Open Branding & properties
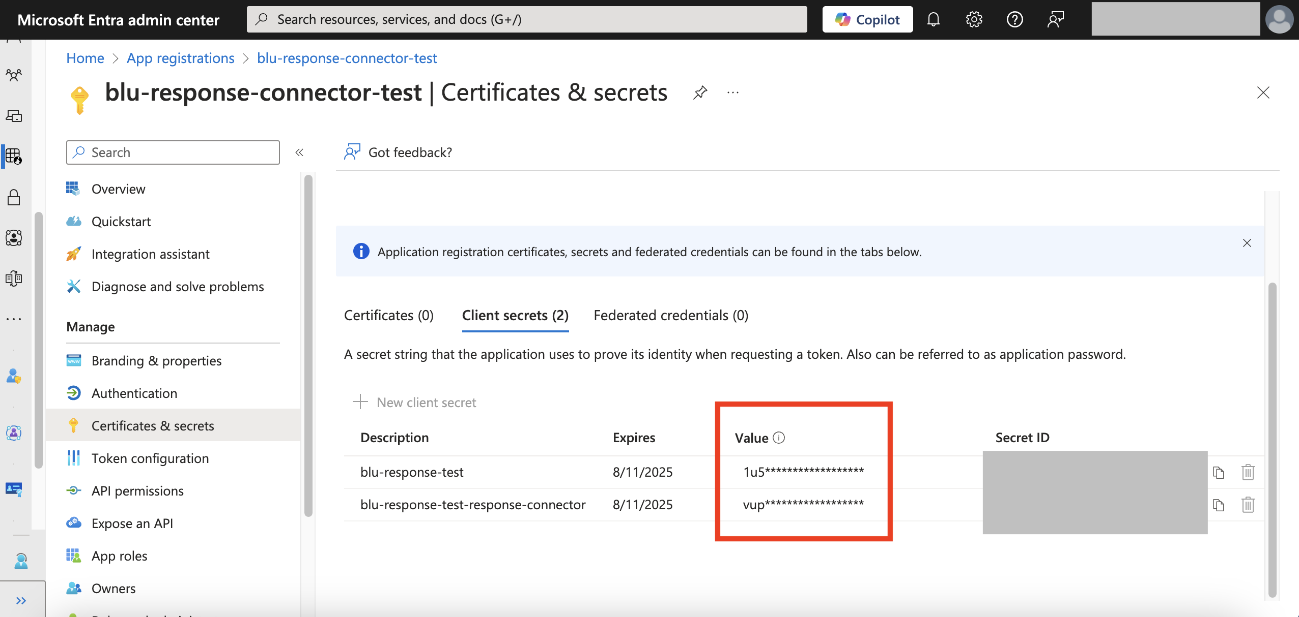 click(173, 361)
